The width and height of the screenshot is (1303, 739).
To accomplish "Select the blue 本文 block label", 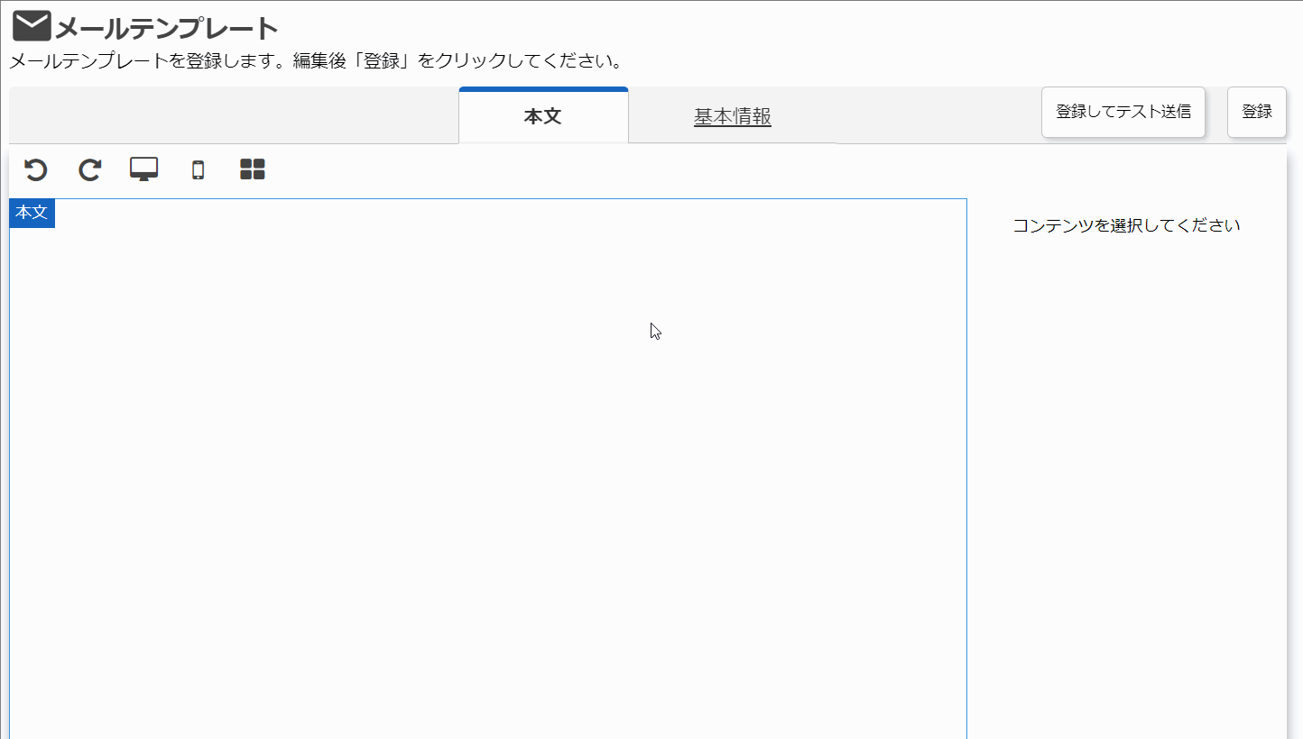I will pyautogui.click(x=32, y=214).
